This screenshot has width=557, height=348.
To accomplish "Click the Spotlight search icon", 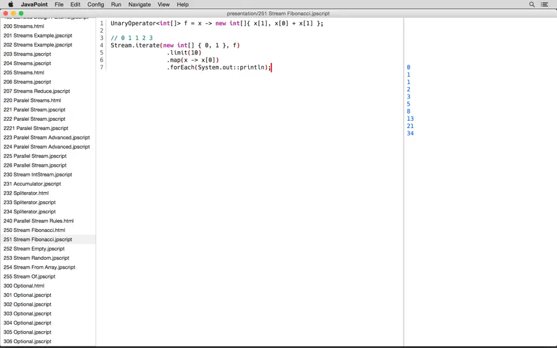I will point(532,4).
